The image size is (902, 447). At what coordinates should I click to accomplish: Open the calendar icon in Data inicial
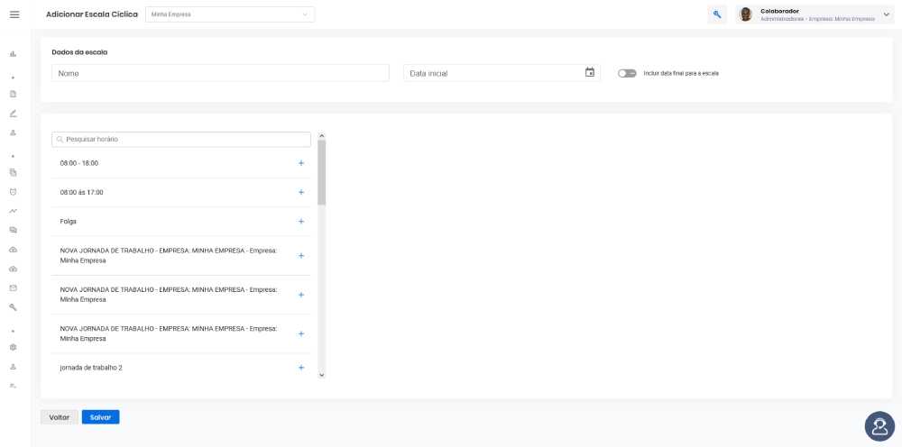[x=590, y=72]
